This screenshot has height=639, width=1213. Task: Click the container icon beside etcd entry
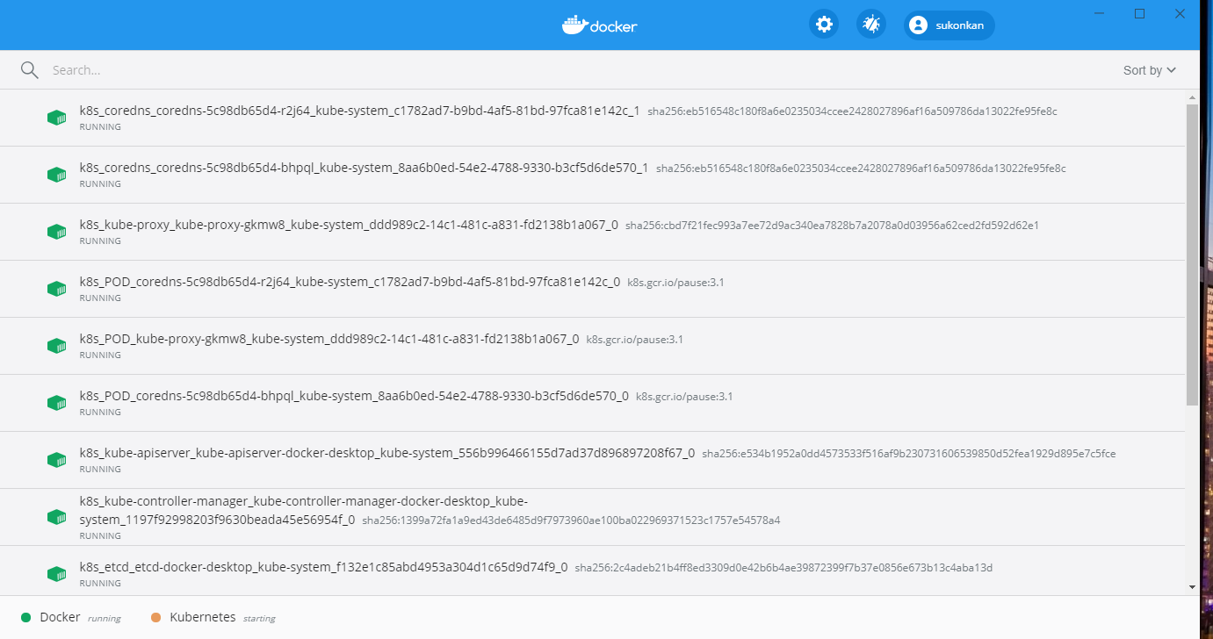click(x=56, y=572)
